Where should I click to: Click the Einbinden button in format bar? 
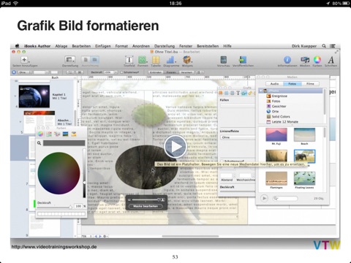click(x=155, y=72)
